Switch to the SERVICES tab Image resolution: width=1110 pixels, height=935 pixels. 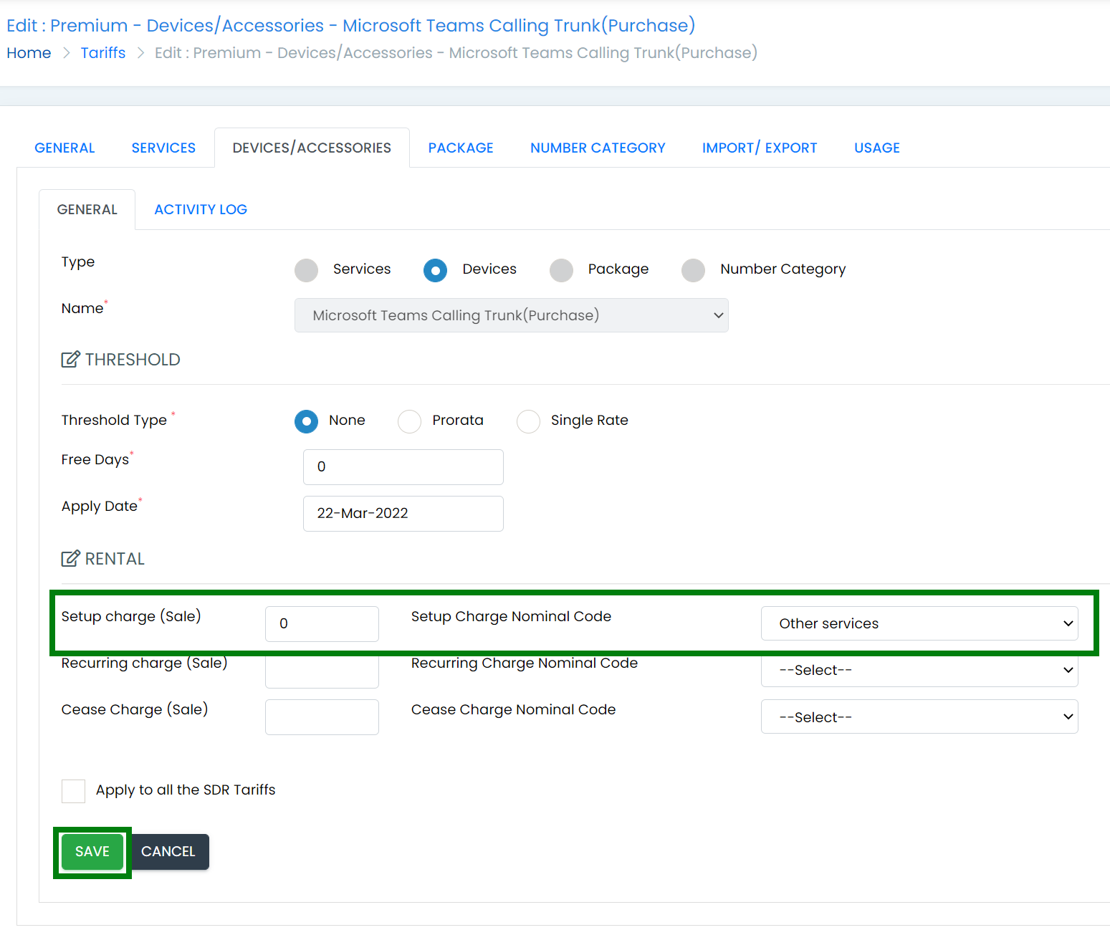pos(163,148)
